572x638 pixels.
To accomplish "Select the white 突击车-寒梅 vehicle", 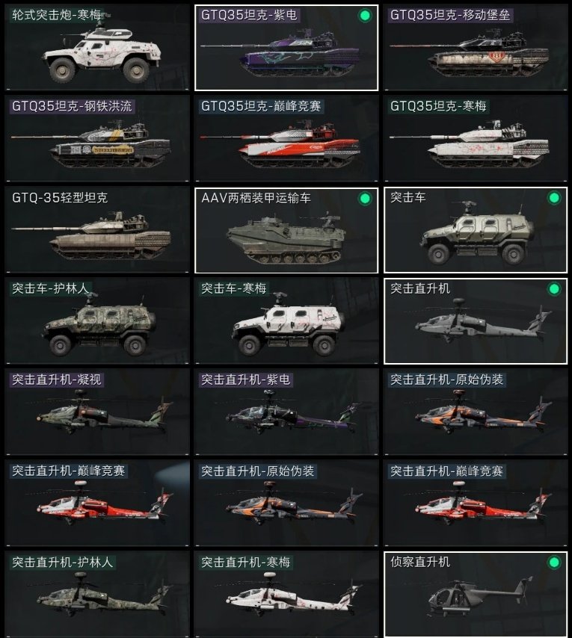I will coord(286,321).
